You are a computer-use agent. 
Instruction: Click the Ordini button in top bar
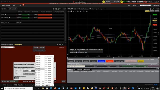tap(108, 2)
